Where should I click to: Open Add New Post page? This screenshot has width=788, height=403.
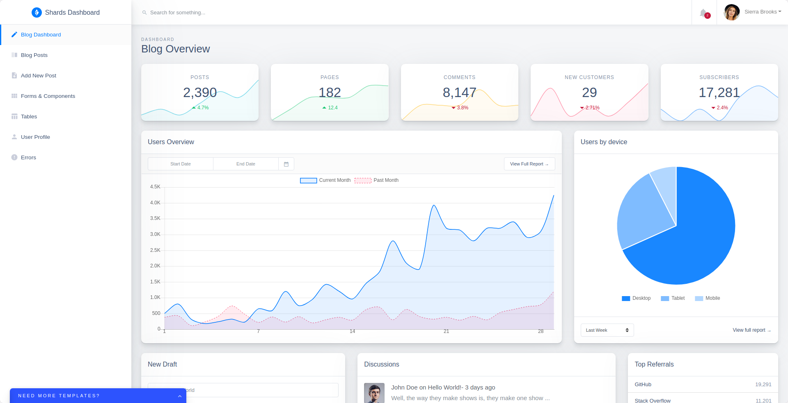pos(66,75)
